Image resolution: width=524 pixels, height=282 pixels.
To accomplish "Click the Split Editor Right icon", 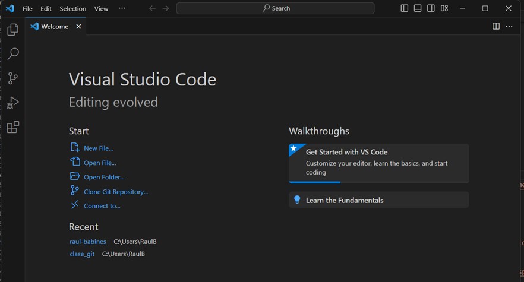I will point(496,26).
